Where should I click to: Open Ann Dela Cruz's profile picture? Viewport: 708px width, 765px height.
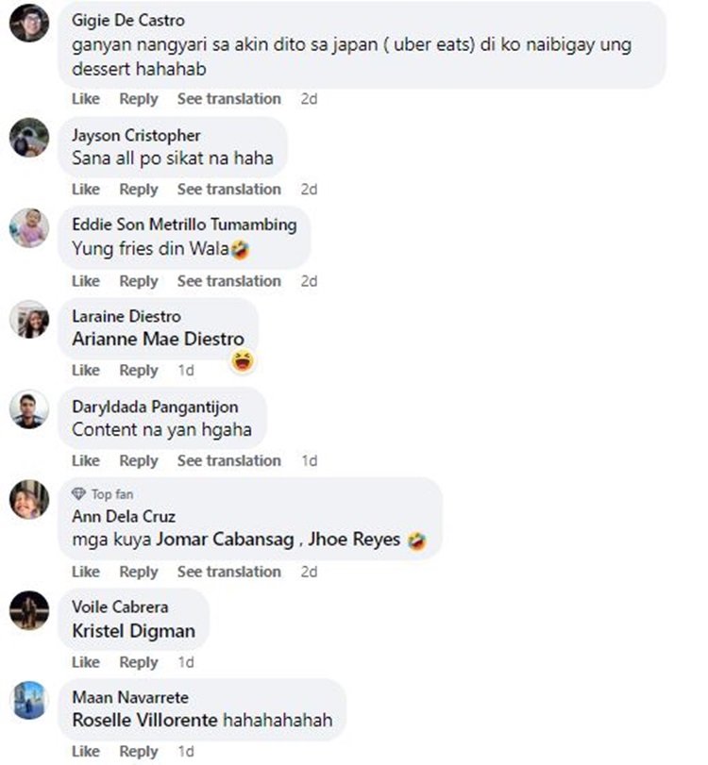point(29,500)
